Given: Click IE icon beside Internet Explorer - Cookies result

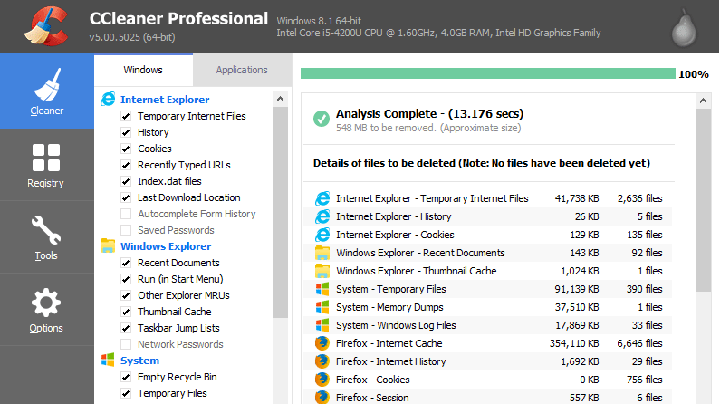Looking at the screenshot, I should [322, 235].
